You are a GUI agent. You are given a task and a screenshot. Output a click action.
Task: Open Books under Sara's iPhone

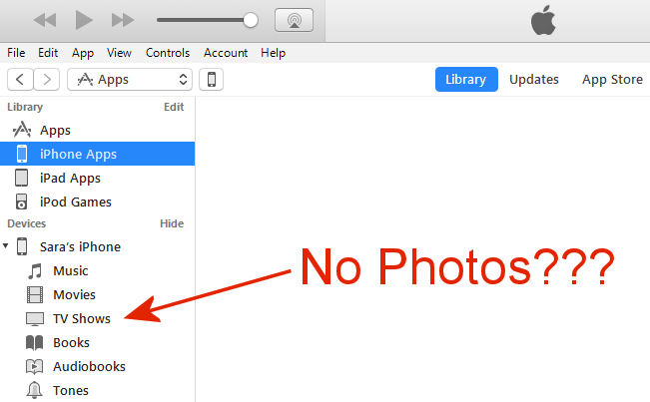(x=71, y=343)
